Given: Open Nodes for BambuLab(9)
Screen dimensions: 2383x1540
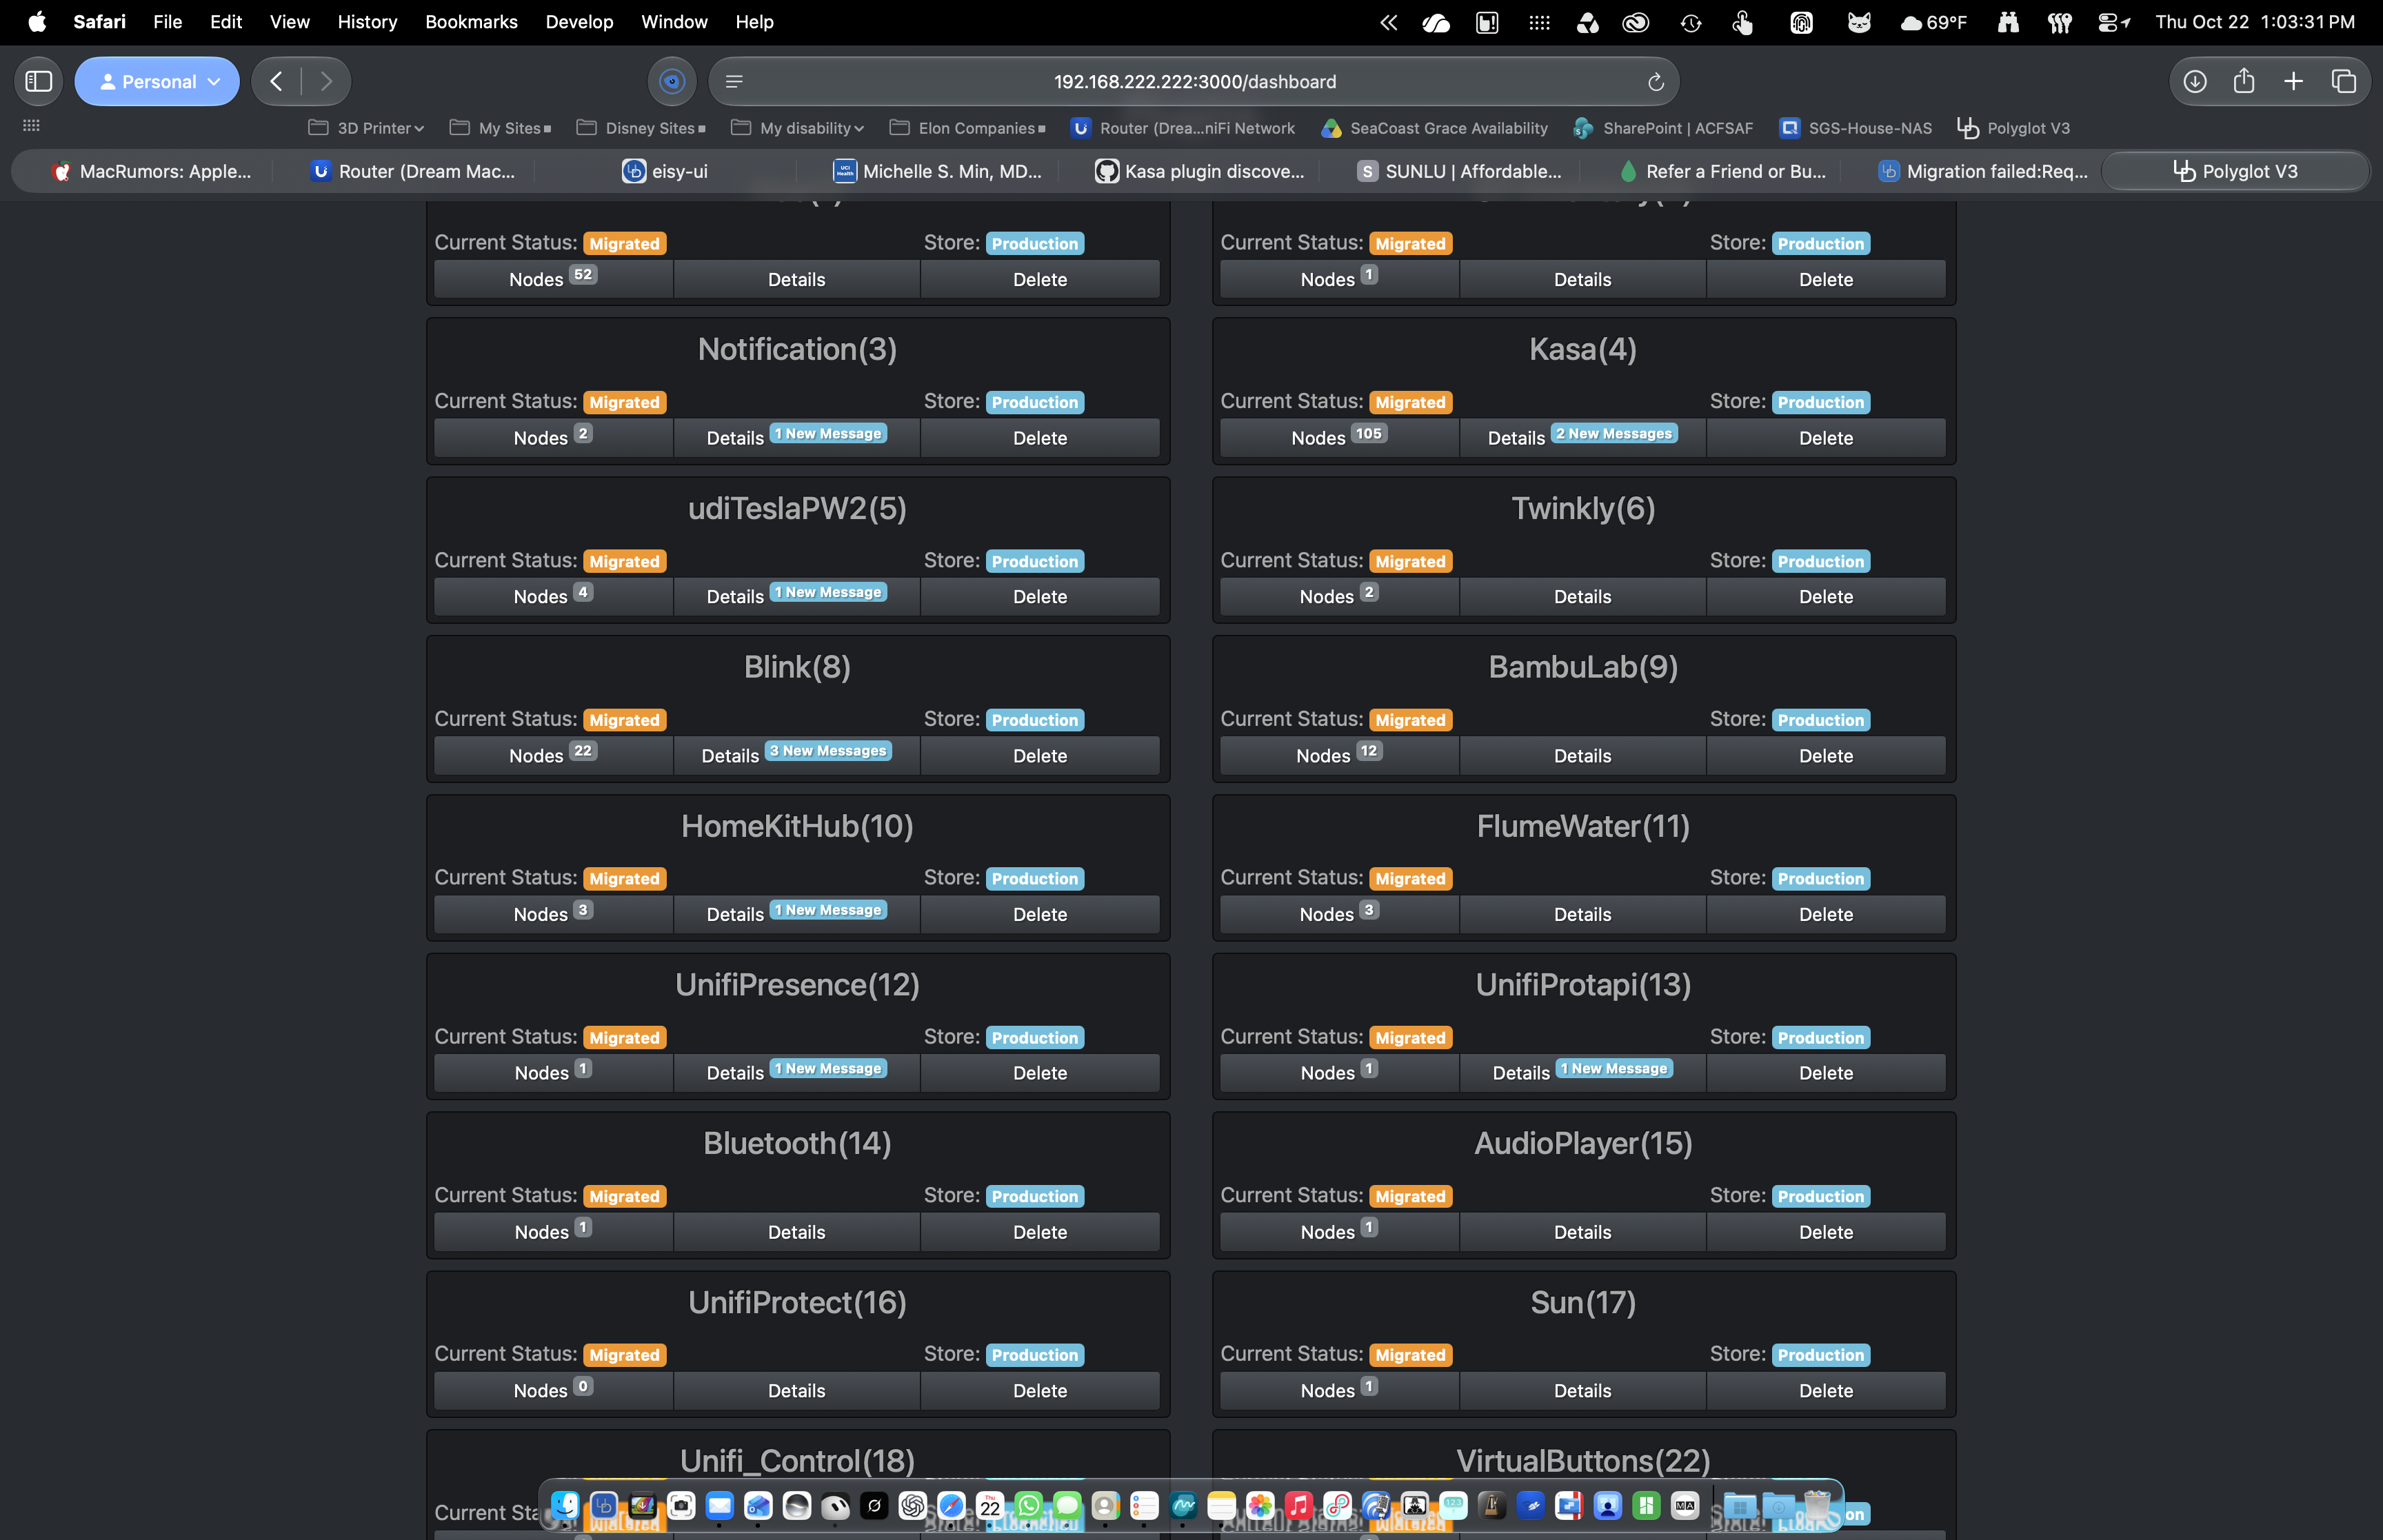Looking at the screenshot, I should click(1339, 756).
